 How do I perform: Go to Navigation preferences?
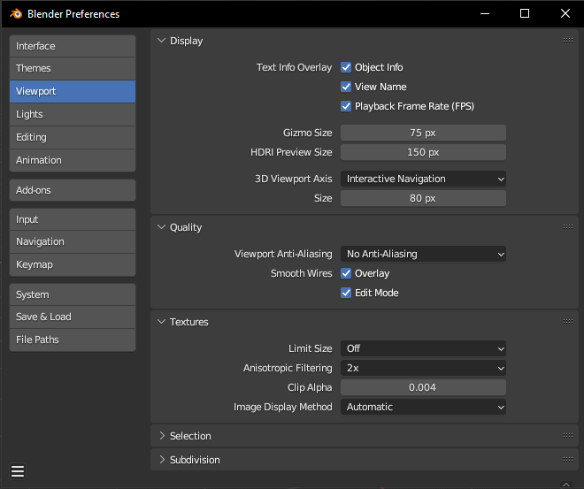coord(73,242)
